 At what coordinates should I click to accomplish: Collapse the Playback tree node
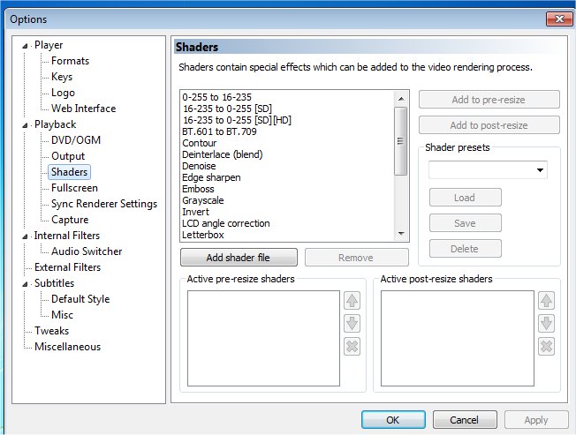(25, 125)
